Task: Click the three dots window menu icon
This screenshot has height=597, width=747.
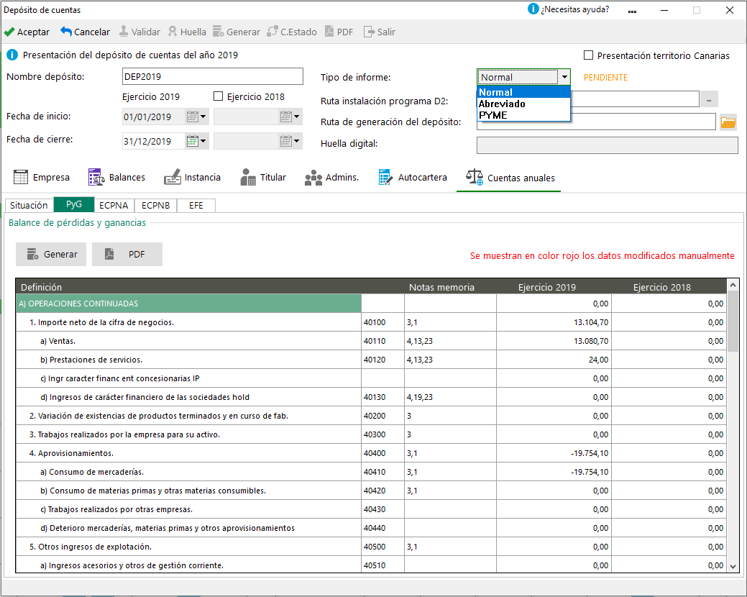Action: [x=632, y=11]
